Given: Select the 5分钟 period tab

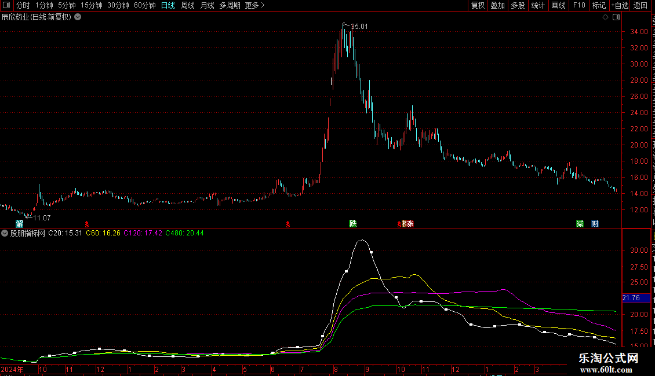Looking at the screenshot, I should tap(67, 5).
